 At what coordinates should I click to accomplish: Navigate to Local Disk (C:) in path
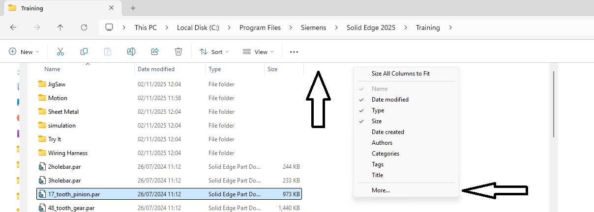[198, 27]
